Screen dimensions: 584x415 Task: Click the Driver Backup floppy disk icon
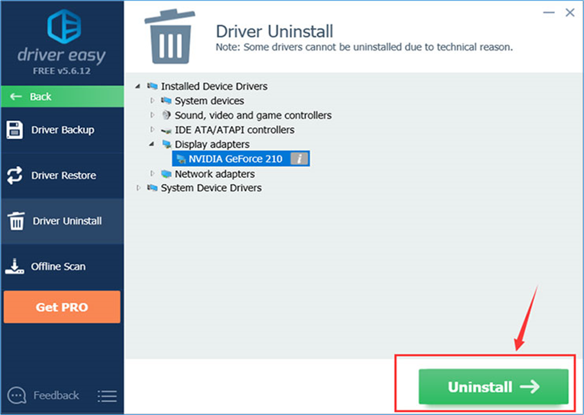pyautogui.click(x=15, y=130)
